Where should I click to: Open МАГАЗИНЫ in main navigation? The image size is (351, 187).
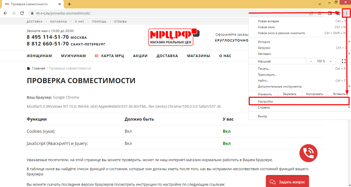point(199,56)
